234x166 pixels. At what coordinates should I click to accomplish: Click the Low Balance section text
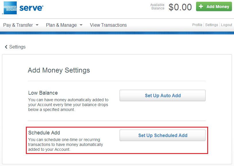click(68, 100)
